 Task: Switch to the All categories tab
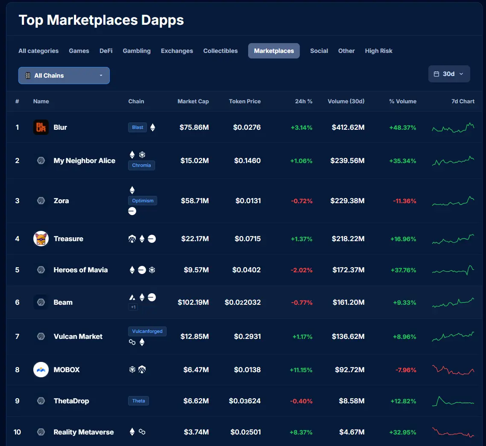pos(38,51)
